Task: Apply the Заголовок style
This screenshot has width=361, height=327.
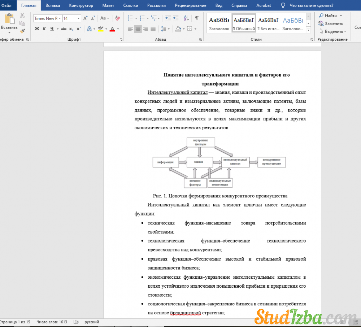Action: pos(219,23)
